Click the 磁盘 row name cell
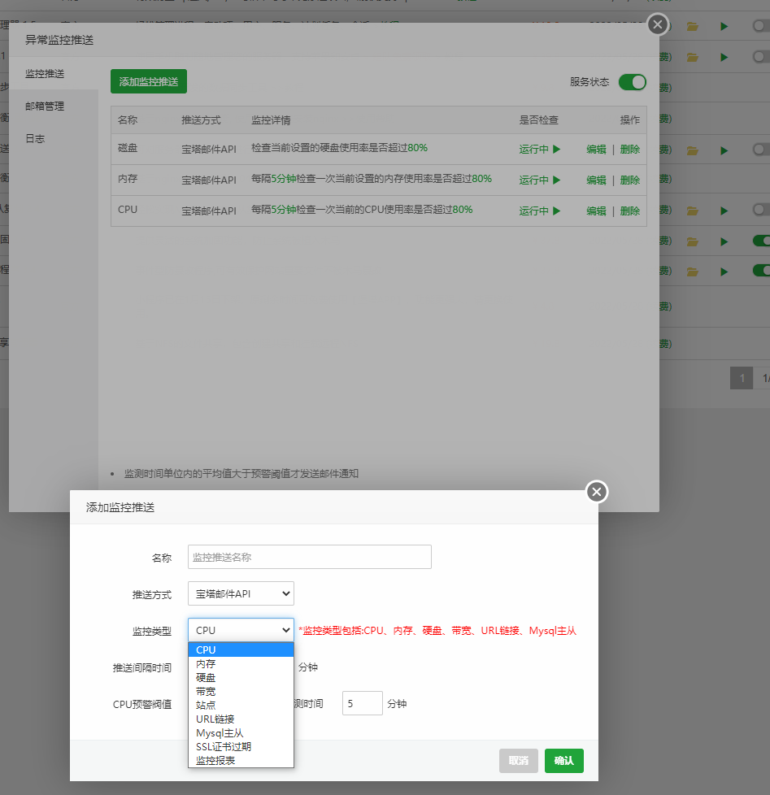Image resolution: width=770 pixels, height=795 pixels. (x=128, y=148)
